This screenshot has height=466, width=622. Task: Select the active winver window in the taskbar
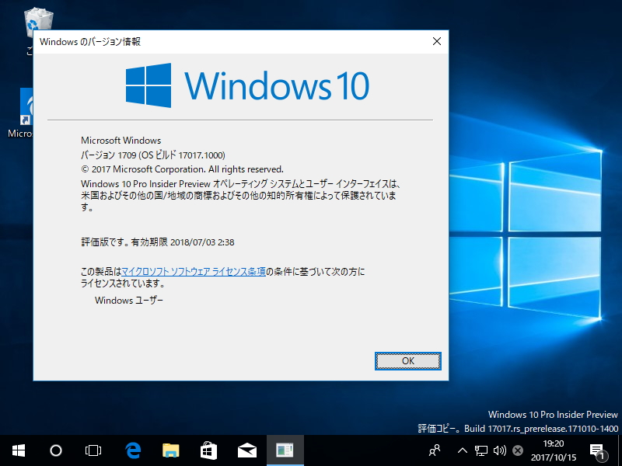285,450
